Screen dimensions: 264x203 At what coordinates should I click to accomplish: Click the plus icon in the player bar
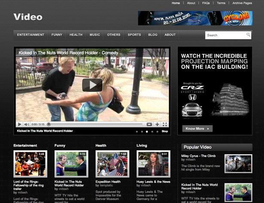pyautogui.click(x=157, y=124)
